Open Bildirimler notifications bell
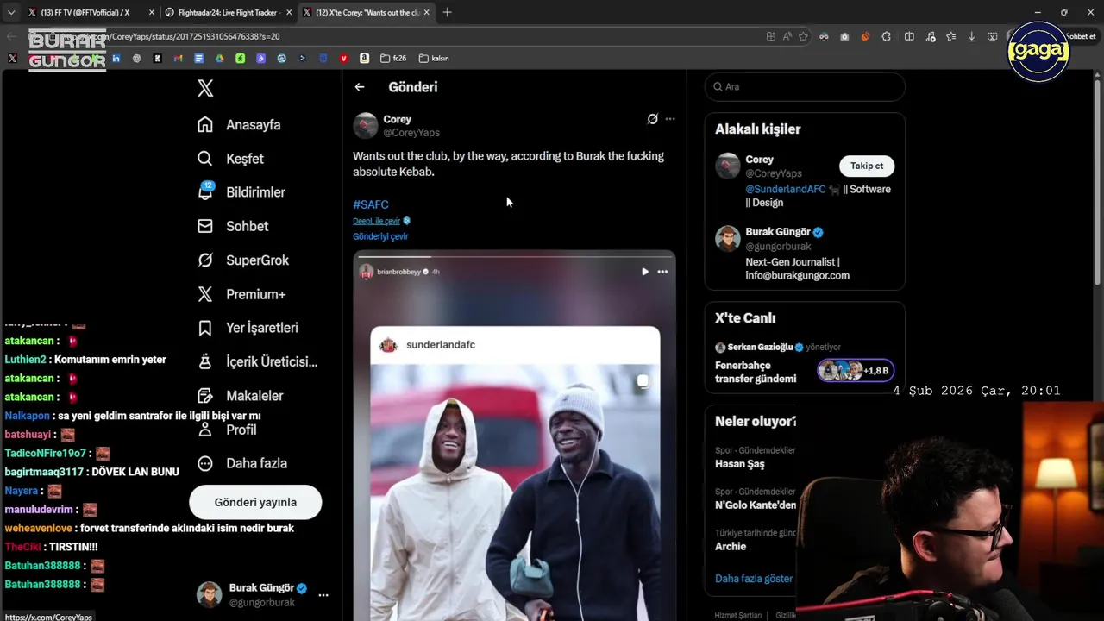 [241, 192]
